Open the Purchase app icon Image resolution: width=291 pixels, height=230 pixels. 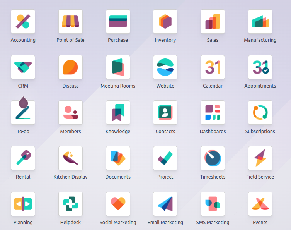(x=118, y=22)
